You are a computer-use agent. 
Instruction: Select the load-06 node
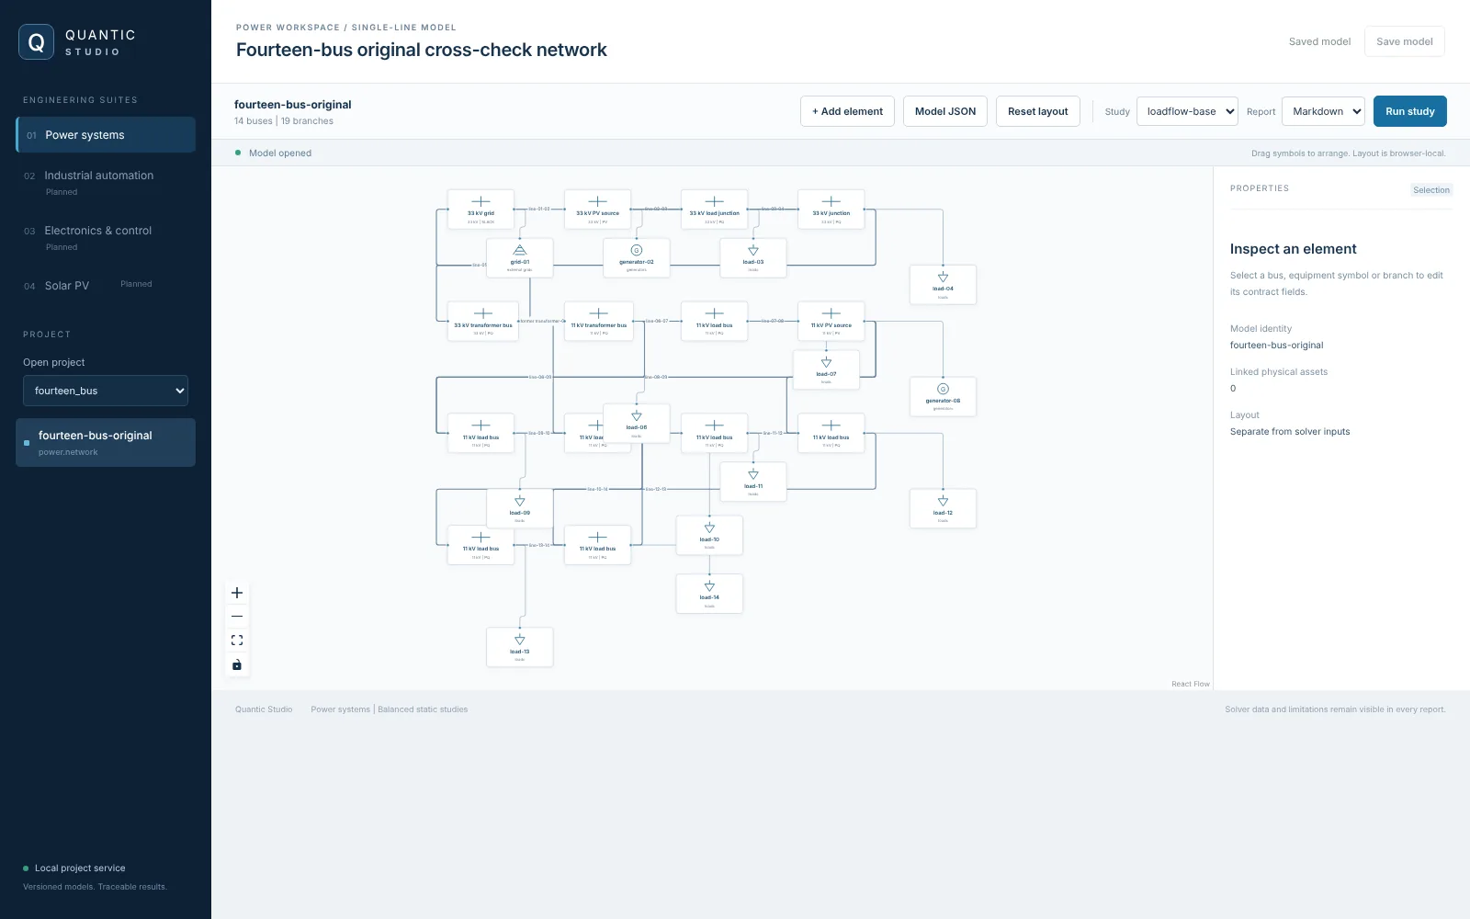pyautogui.click(x=637, y=423)
